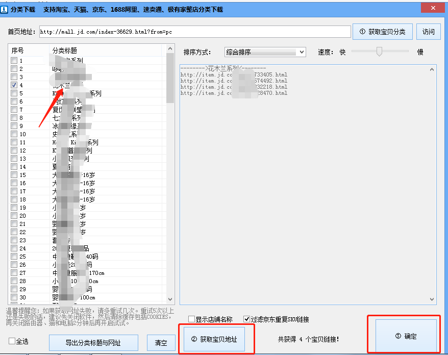Open the 排序方式 综合排序 dropdown
The height and width of the screenshot is (355, 448).
click(x=265, y=52)
